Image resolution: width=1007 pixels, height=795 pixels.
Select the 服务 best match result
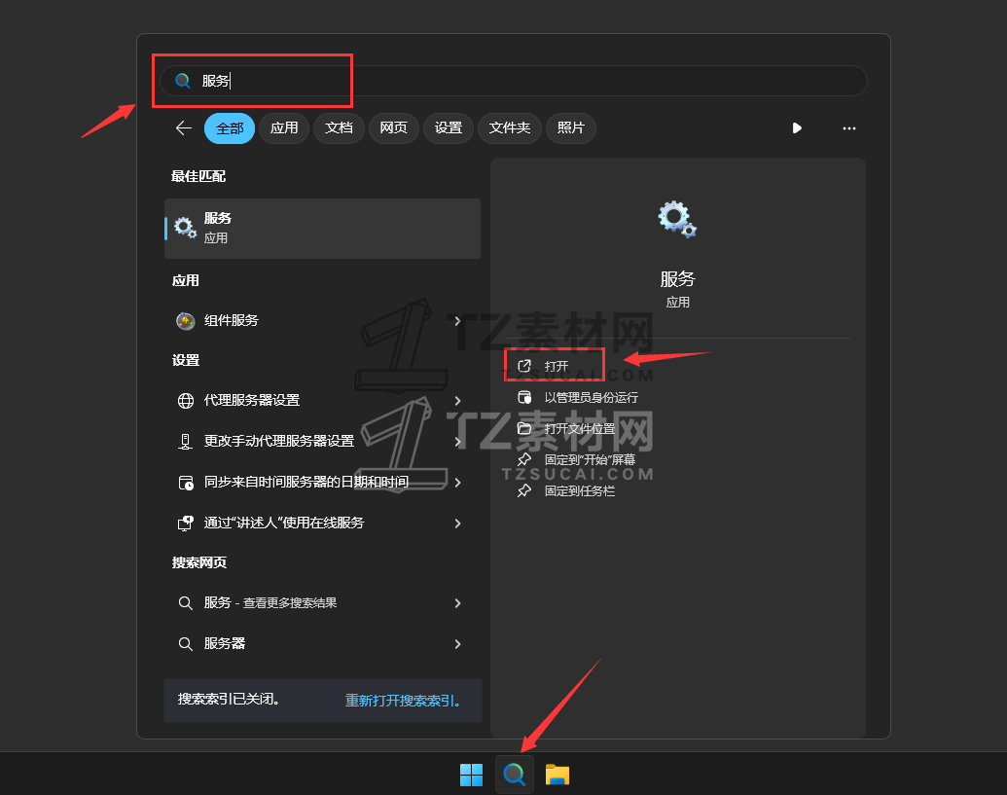322,229
